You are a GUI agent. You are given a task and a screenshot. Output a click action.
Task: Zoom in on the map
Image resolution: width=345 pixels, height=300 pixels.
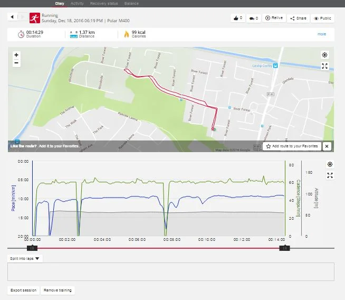[x=16, y=55]
